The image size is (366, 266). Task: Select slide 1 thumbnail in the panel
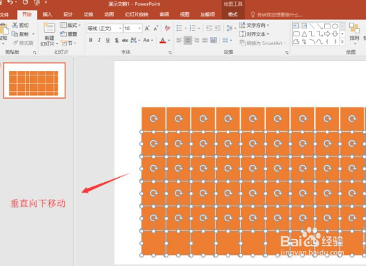pyautogui.click(x=34, y=80)
